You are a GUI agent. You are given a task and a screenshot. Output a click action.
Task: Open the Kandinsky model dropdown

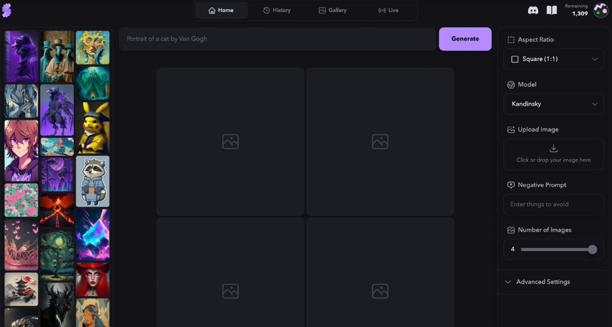553,104
